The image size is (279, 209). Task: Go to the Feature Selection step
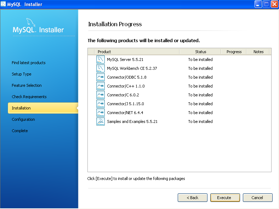click(x=27, y=85)
